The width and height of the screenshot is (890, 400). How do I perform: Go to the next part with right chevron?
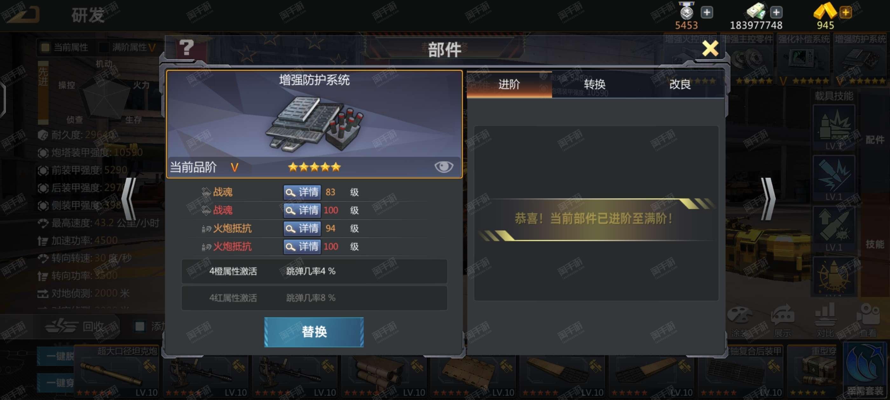click(x=768, y=199)
